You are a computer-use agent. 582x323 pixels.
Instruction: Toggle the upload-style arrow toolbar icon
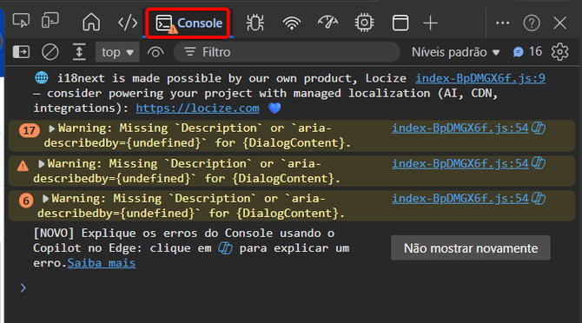coord(79,52)
